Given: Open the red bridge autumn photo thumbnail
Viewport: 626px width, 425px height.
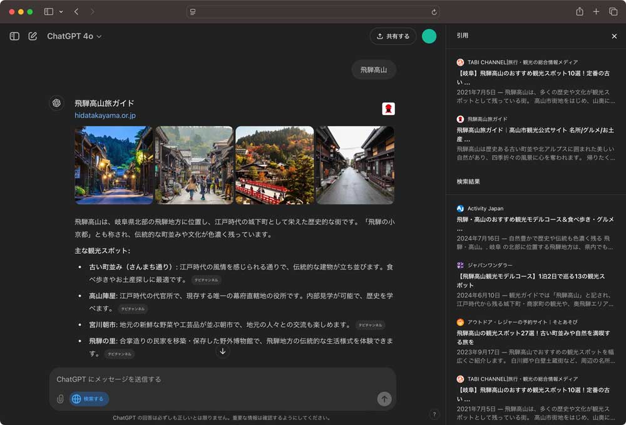Looking at the screenshot, I should click(275, 165).
